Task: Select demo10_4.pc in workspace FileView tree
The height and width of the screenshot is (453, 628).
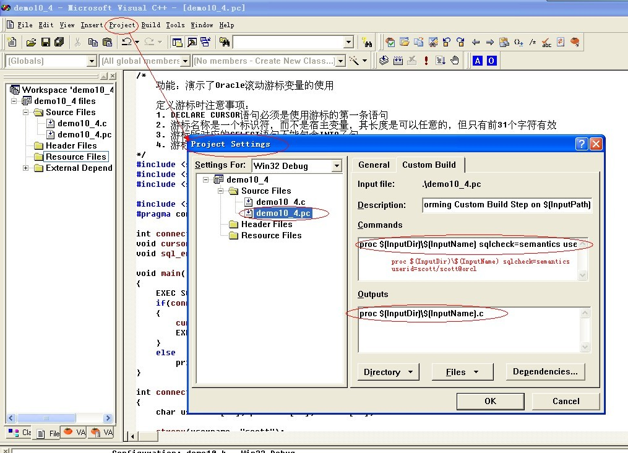Action: click(x=85, y=134)
